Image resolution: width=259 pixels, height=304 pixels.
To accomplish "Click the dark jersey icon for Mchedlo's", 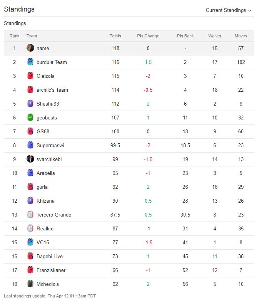I will tap(30, 284).
